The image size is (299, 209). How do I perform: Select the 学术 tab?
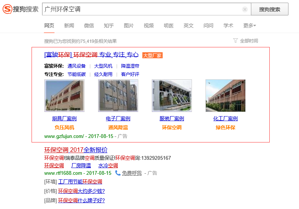click(x=228, y=26)
